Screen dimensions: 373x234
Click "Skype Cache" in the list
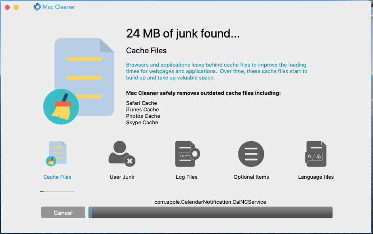point(142,123)
